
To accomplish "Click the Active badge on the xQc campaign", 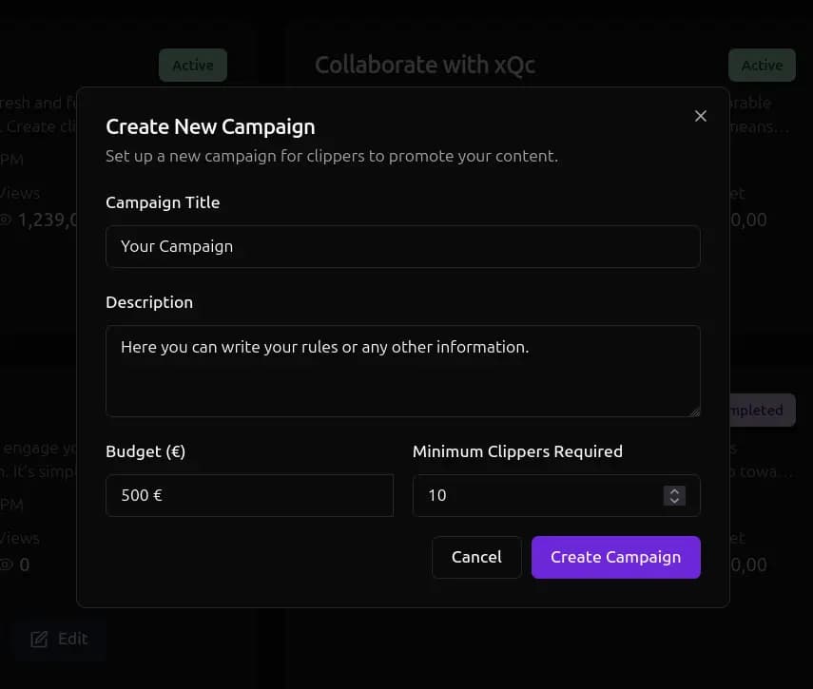I will [761, 65].
